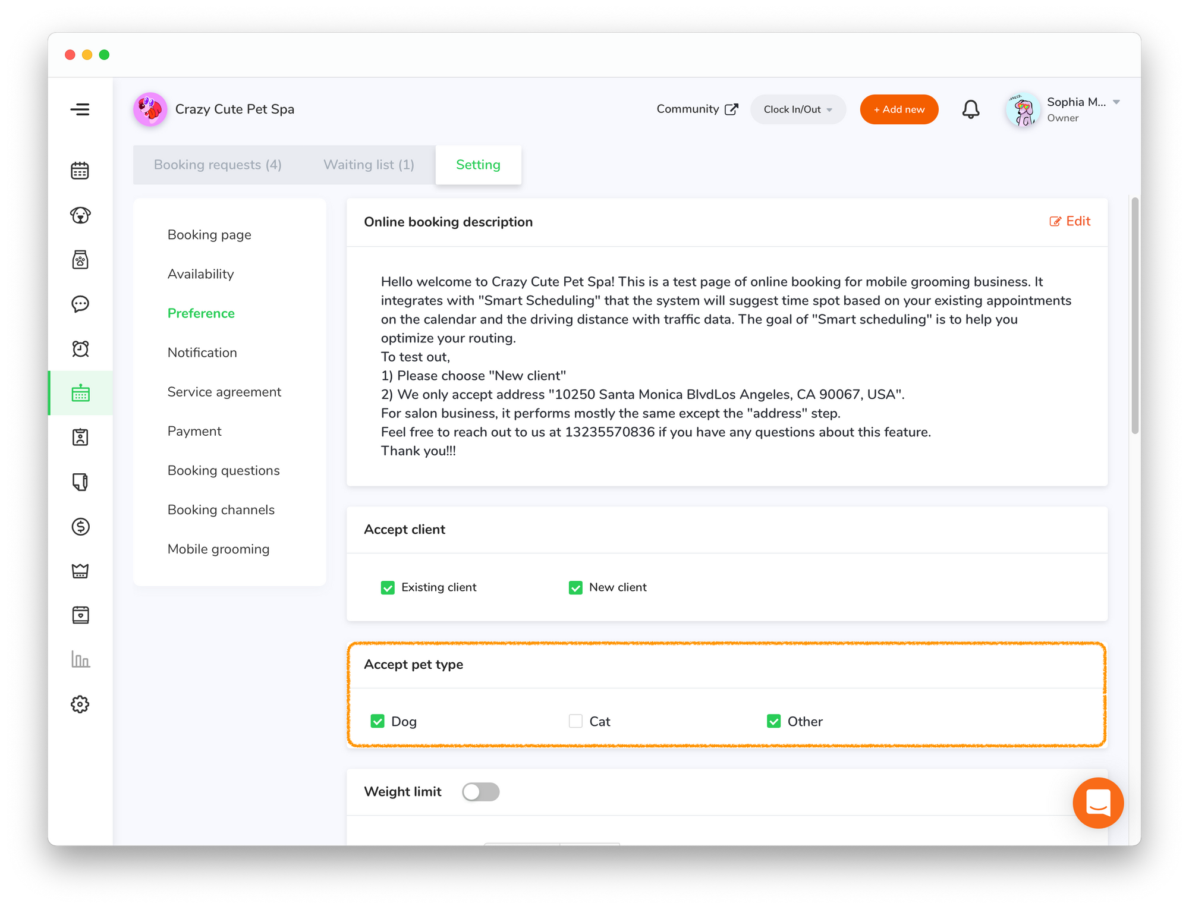This screenshot has width=1189, height=909.
Task: Uncheck the Existing client checkbox
Action: click(x=388, y=587)
